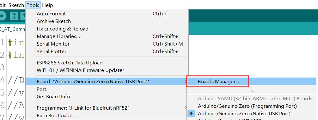Click the Open sketch arrow icon
Viewport: 318px width, 120px height.
click(x=23, y=16)
